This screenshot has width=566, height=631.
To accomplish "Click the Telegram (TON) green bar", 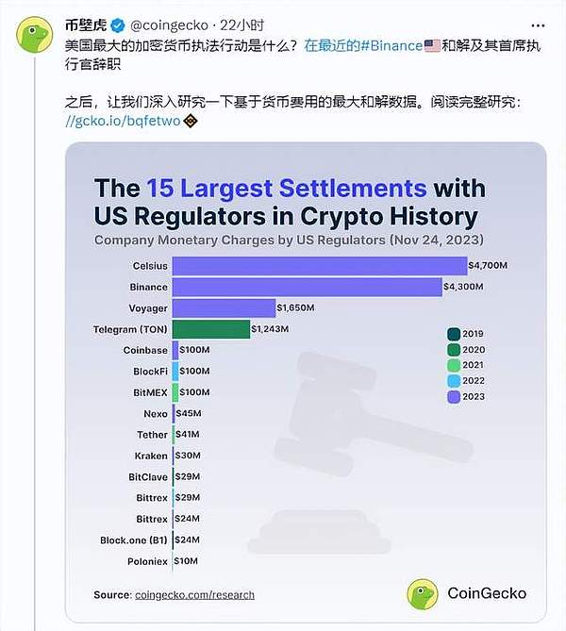I will tap(211, 328).
